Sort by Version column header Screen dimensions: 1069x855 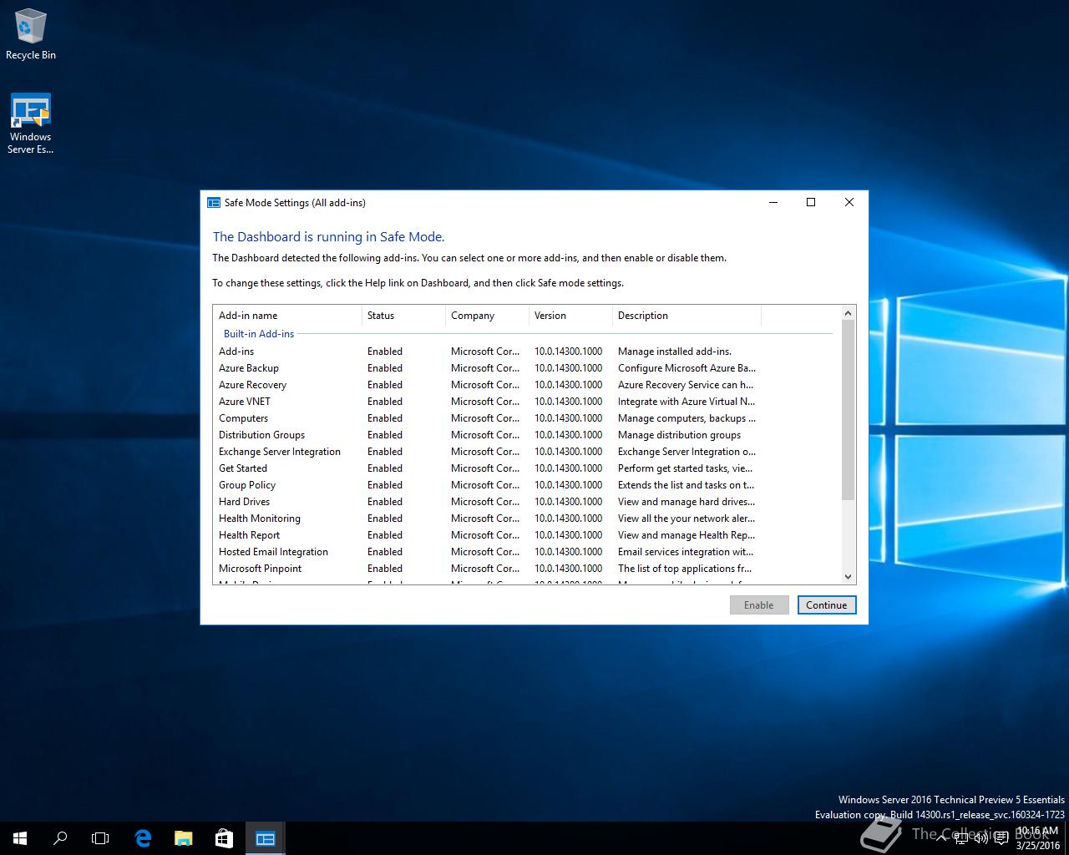[x=570, y=316]
